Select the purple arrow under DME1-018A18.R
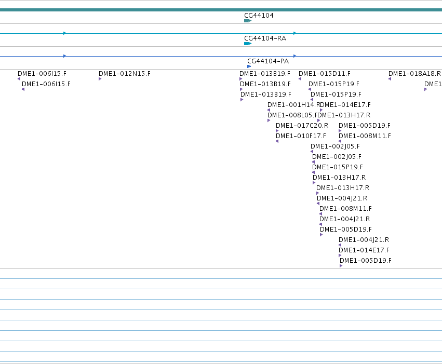Screen dimensions: 442x364 tap(390, 79)
